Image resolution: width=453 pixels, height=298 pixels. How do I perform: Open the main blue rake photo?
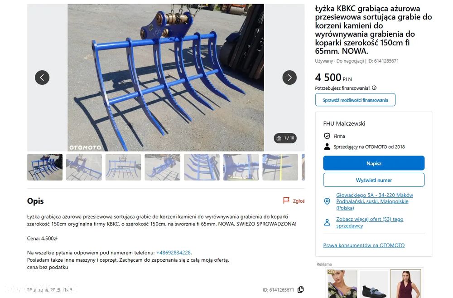click(165, 78)
